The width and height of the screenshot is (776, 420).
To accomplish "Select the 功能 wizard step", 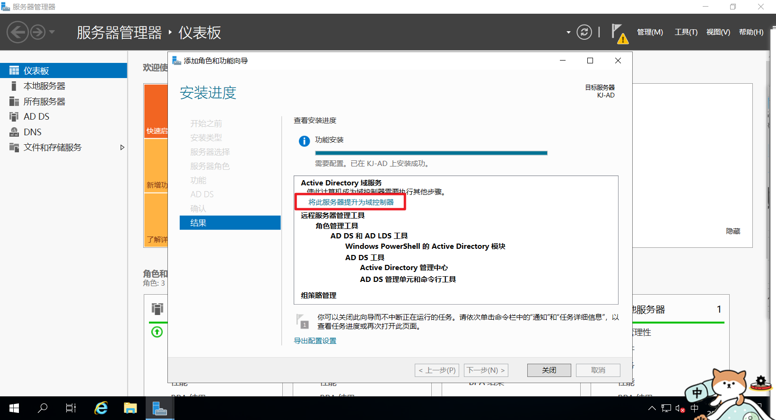I will tap(198, 180).
